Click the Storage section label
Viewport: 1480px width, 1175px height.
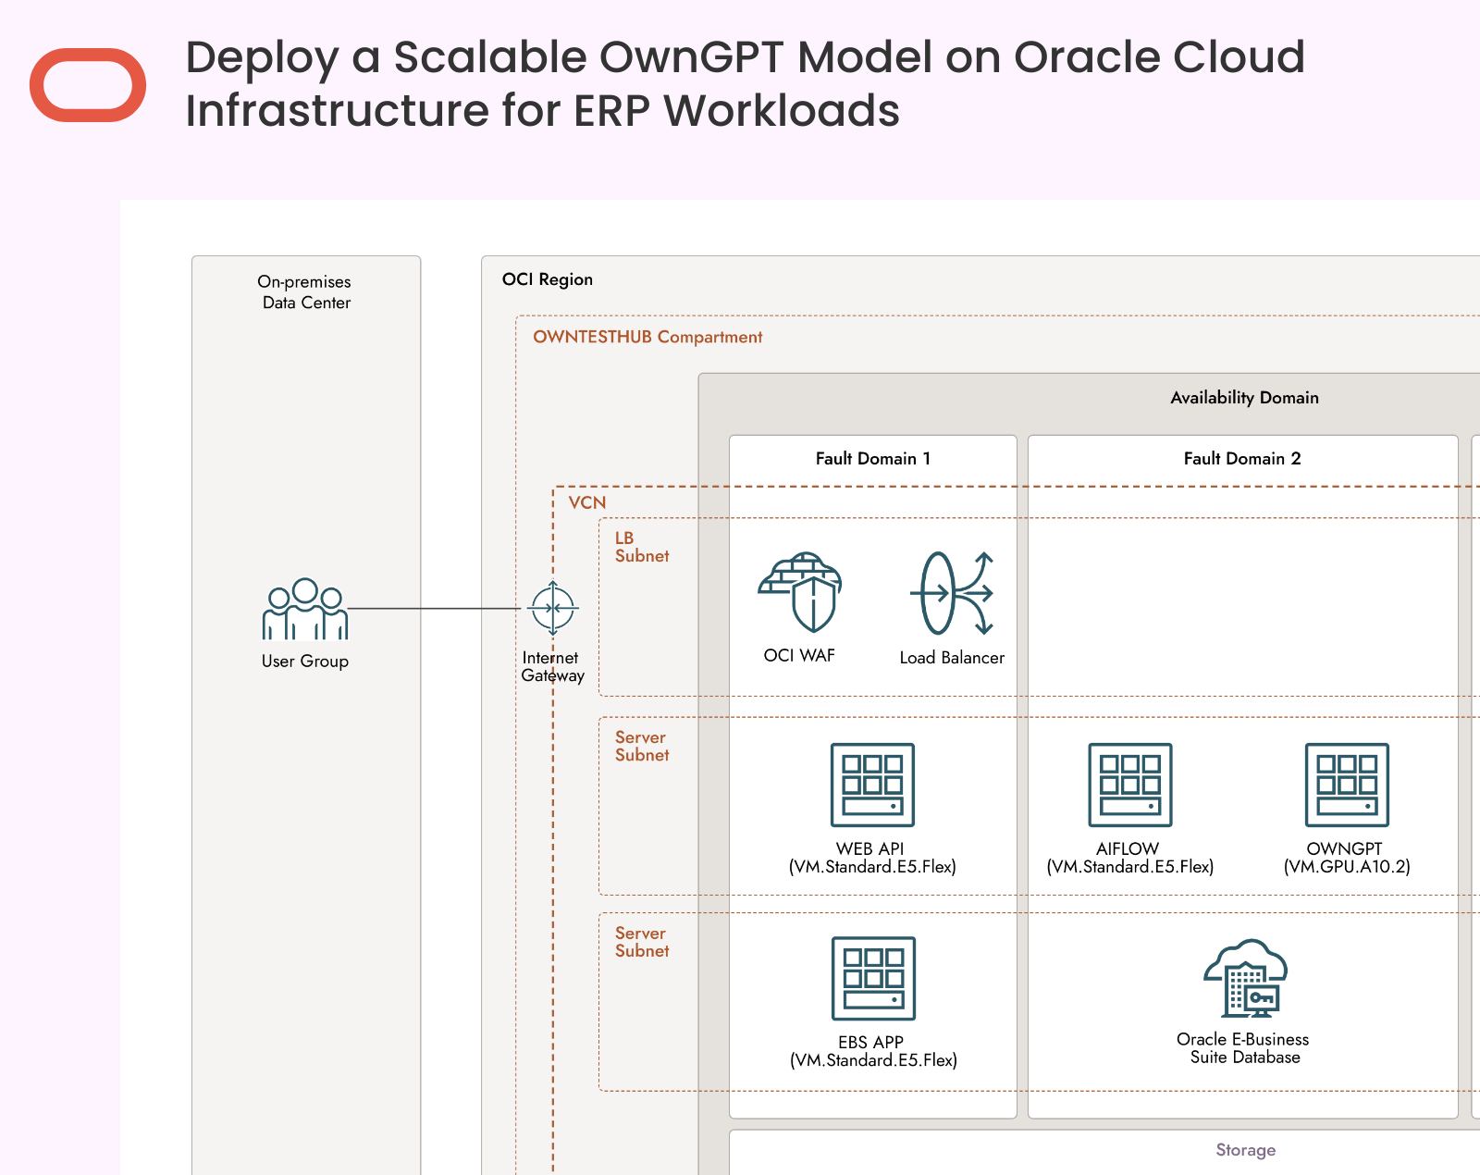(1245, 1150)
